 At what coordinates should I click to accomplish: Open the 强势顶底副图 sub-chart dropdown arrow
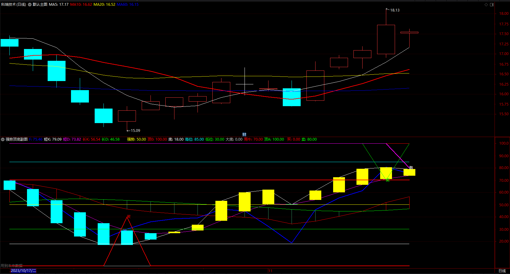pyautogui.click(x=3, y=139)
